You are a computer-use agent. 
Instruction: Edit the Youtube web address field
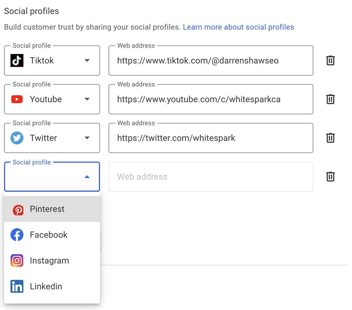pos(211,99)
